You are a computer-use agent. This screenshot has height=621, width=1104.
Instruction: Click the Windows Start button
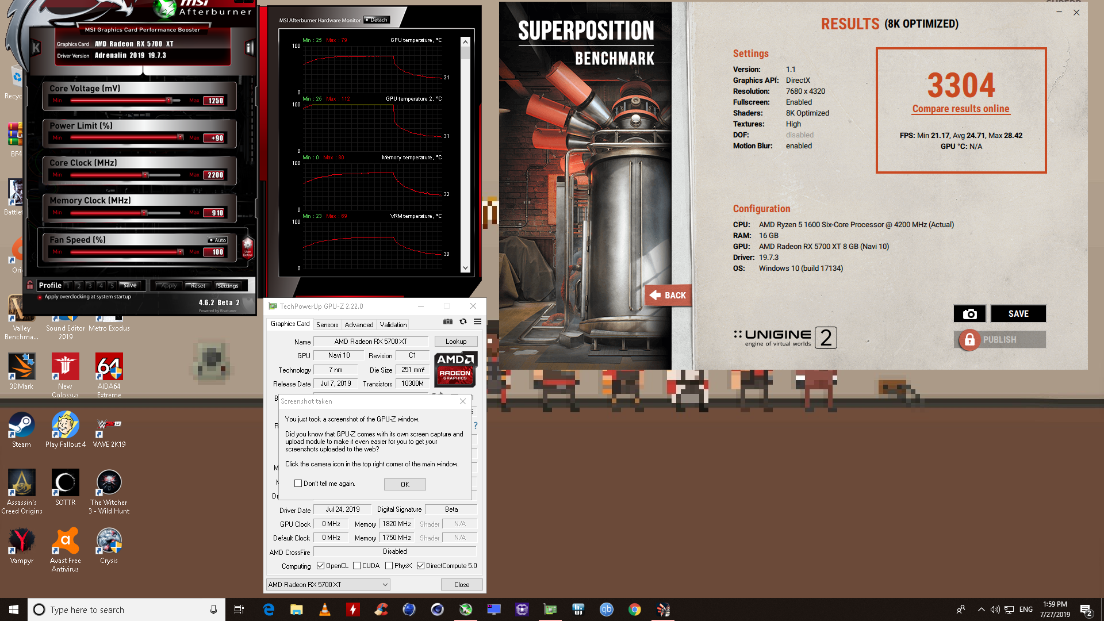pos(14,609)
